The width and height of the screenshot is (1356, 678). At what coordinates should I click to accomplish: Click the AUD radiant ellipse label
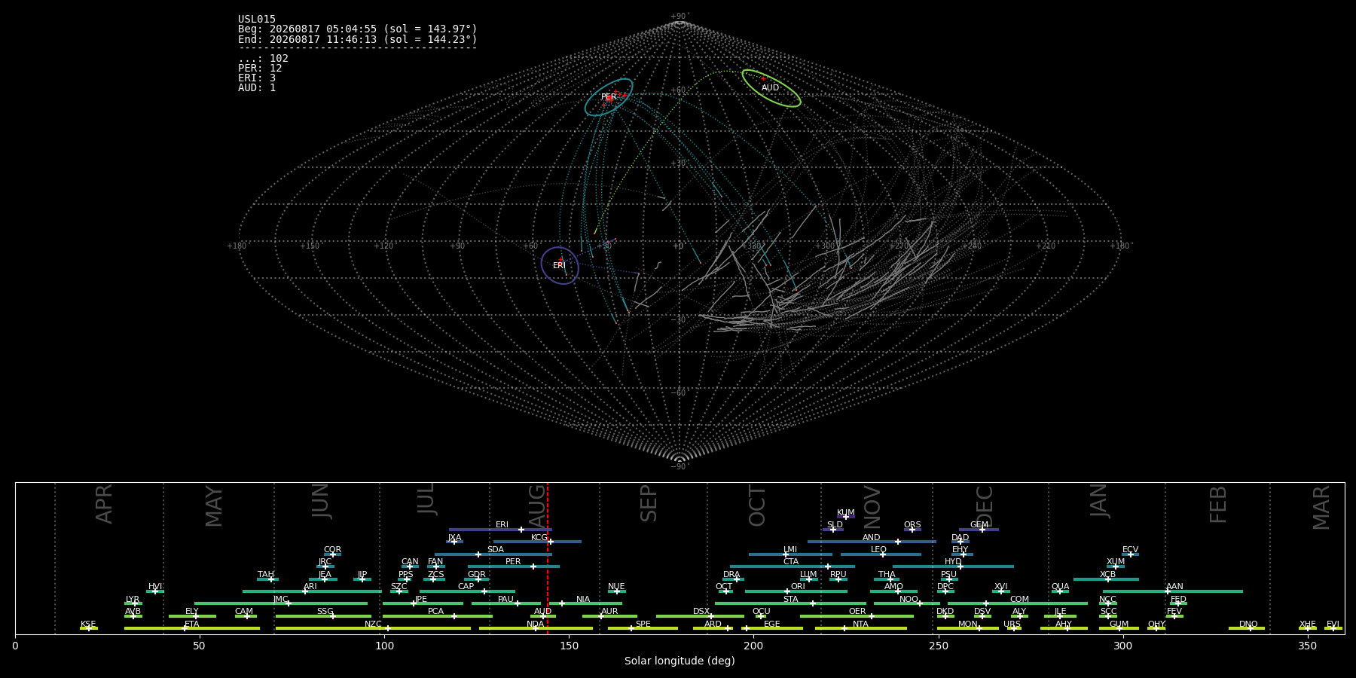coord(770,88)
